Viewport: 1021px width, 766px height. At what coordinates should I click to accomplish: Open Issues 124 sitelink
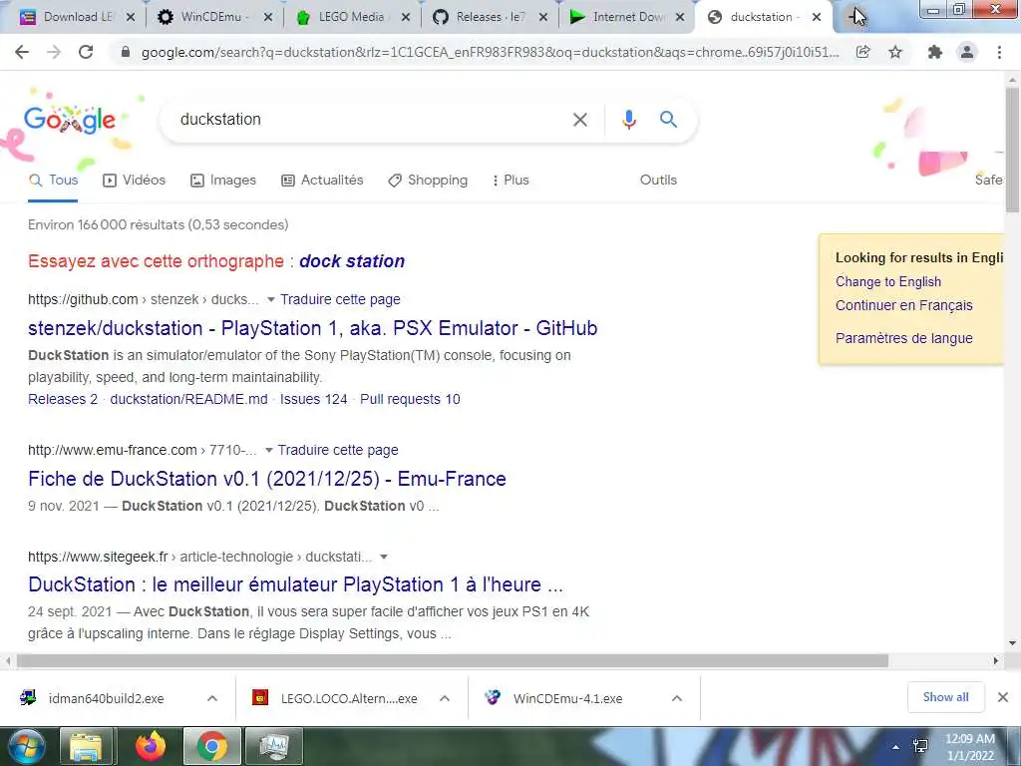314,399
